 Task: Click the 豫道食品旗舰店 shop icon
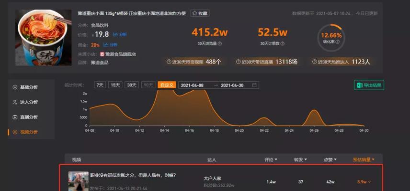pos(102,54)
